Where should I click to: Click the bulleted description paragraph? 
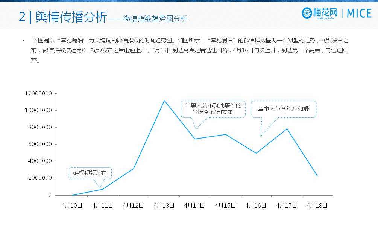(188, 50)
